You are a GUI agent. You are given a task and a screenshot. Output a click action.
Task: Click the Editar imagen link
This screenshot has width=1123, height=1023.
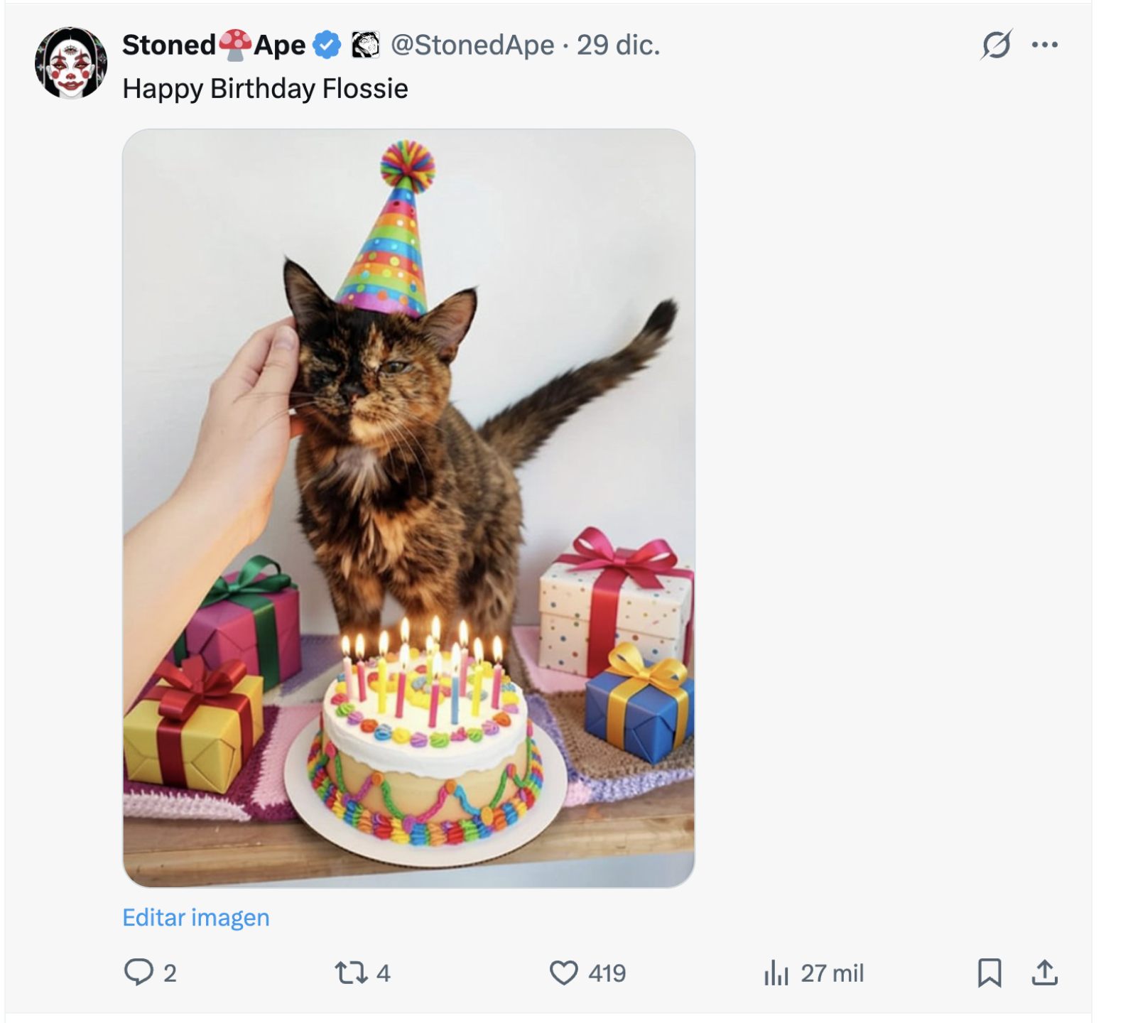(196, 917)
